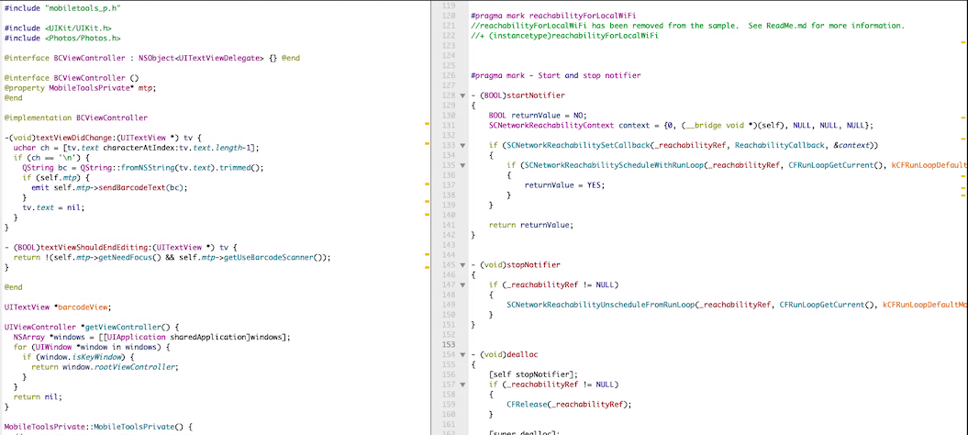968x435 pixels.
Task: Collapse the fold triangle at line 133
Action: tap(462, 145)
